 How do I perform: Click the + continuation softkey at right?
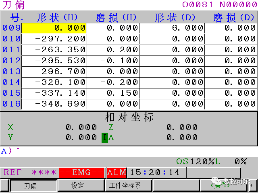(x=253, y=186)
